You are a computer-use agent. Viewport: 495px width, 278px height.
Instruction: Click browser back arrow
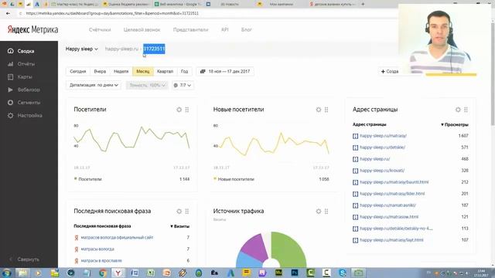coord(8,14)
